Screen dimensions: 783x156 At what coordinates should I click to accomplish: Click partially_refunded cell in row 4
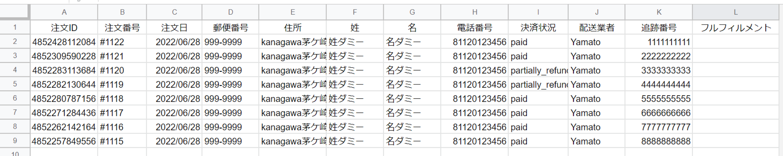click(538, 70)
